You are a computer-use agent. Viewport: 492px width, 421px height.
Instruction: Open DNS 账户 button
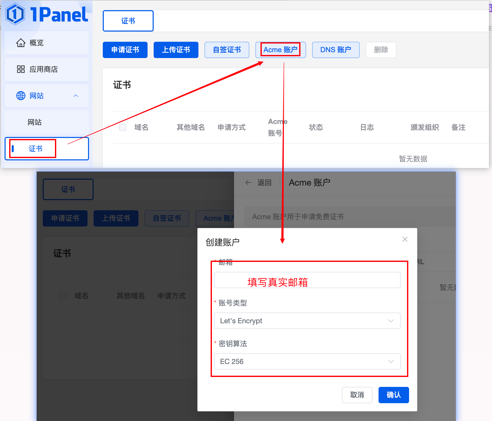(x=336, y=50)
